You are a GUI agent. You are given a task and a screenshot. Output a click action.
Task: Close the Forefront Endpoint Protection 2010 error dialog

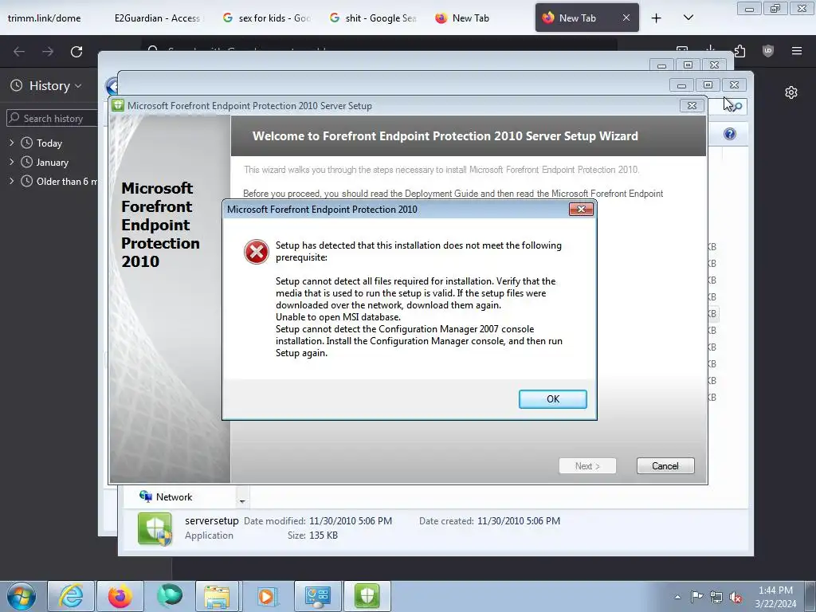581,210
